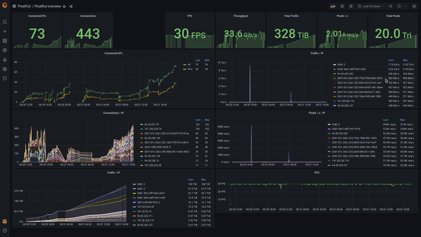The image size is (421, 237).
Task: Open the Server Admin shield icon
Action: 5,79
